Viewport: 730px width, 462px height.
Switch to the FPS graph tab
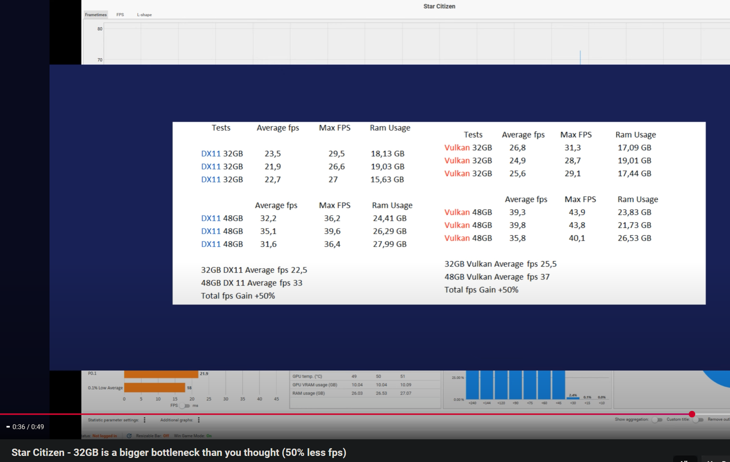click(120, 15)
